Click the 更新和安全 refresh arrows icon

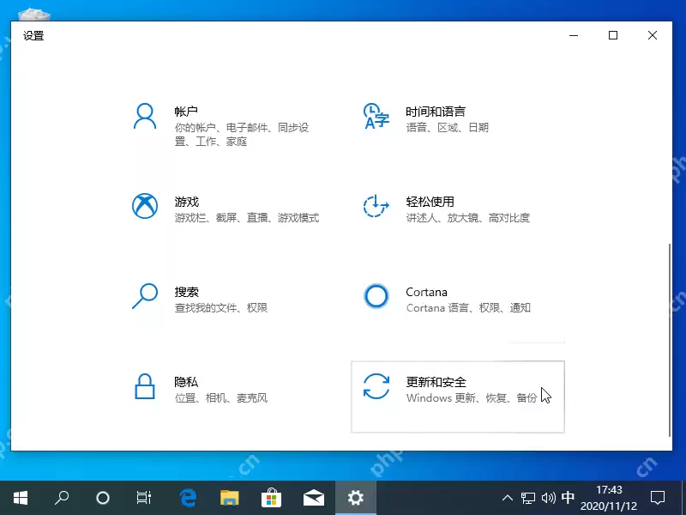coord(375,386)
